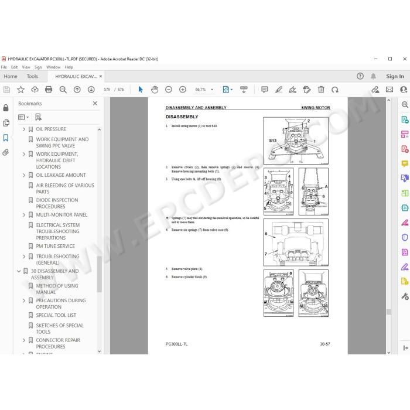Toggle the Bookmarks panel sidebar icon
The width and height of the screenshot is (410, 410).
[6, 138]
